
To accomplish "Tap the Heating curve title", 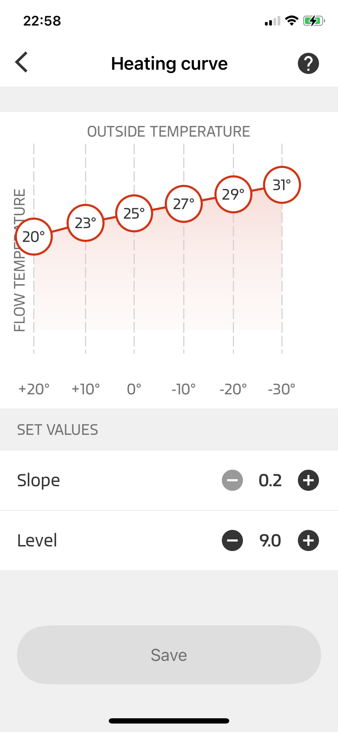I will pos(169,64).
